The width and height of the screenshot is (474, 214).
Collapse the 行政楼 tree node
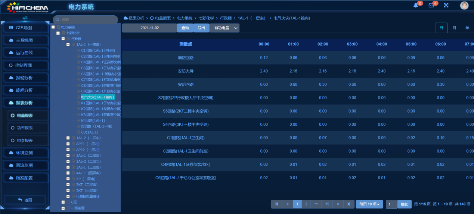point(63,39)
